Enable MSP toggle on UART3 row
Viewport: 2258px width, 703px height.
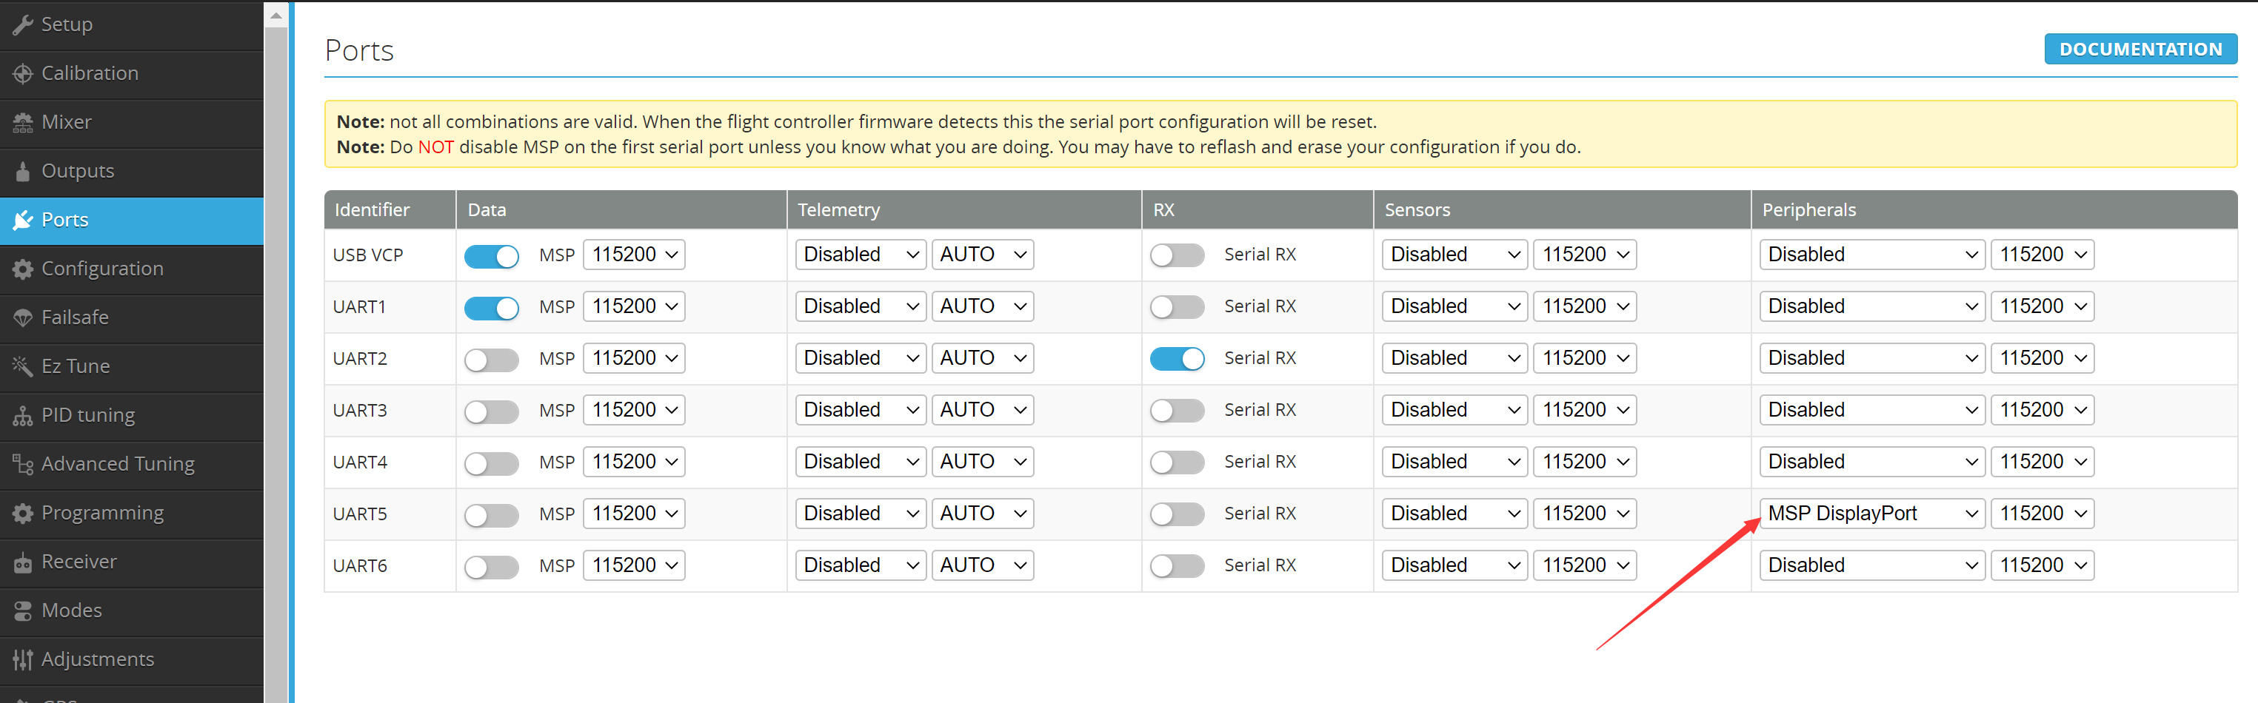[491, 411]
